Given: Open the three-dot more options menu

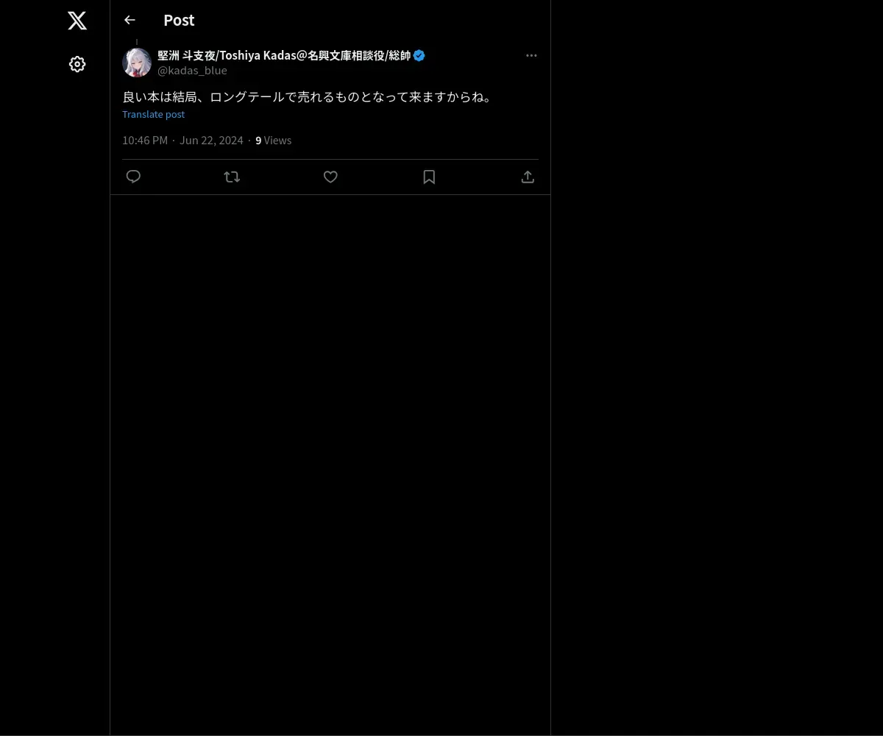Looking at the screenshot, I should pos(531,55).
